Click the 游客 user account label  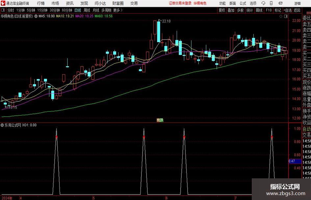click(298, 3)
